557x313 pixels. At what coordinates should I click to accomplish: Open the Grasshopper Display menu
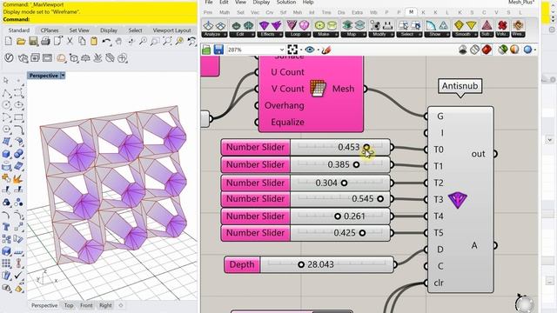tap(261, 3)
